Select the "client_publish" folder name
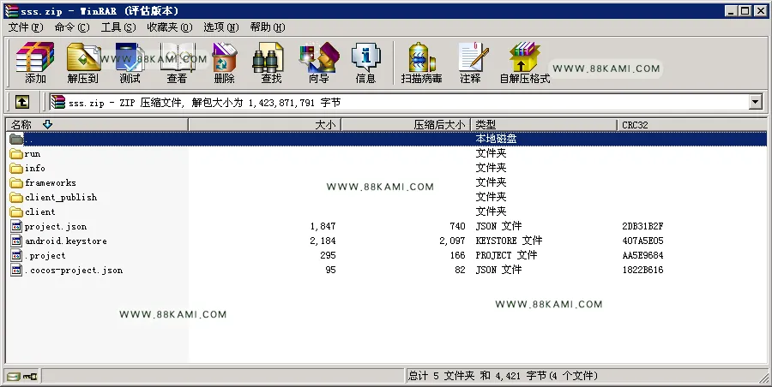Screen dimensions: 772x387 click(x=61, y=198)
